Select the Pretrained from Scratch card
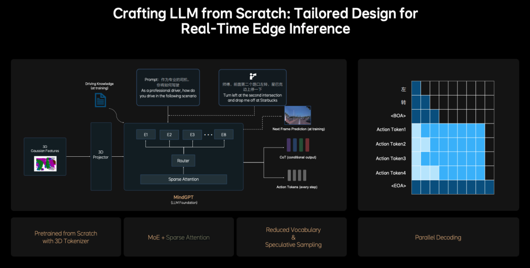The height and width of the screenshot is (268, 530). 66,237
